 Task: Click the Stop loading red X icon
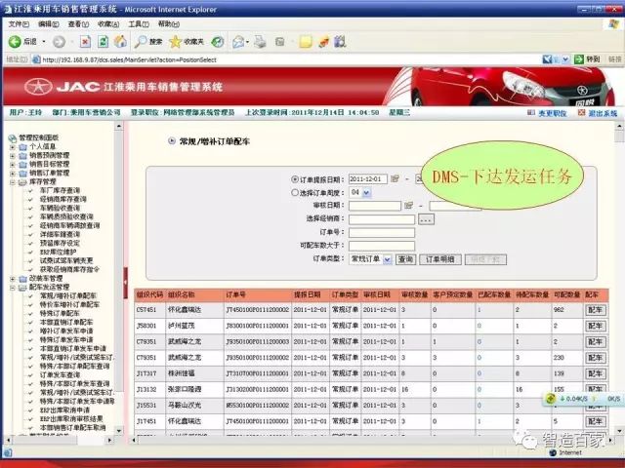pos(85,41)
